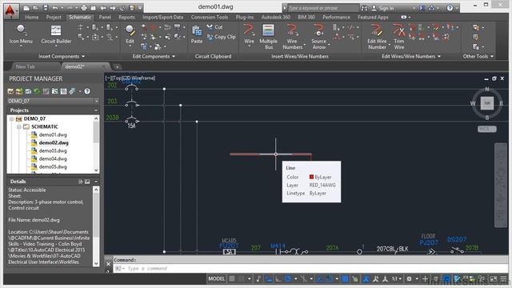Screen dimensions: 512x288
Task: Collapse the DEMO_07 project tree node
Action: (x=11, y=119)
